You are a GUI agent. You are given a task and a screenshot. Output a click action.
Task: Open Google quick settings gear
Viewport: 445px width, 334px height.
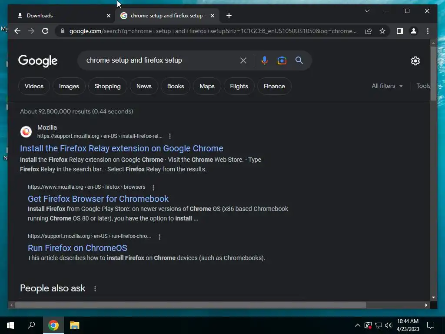pos(415,61)
